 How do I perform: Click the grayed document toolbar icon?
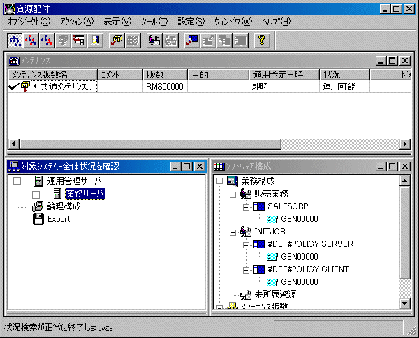63,41
